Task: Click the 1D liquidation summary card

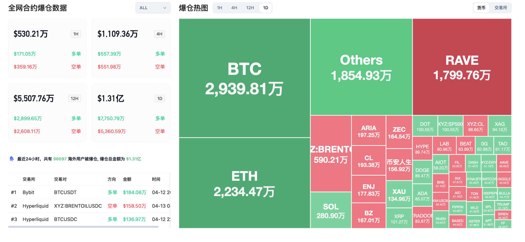Action: (131, 113)
